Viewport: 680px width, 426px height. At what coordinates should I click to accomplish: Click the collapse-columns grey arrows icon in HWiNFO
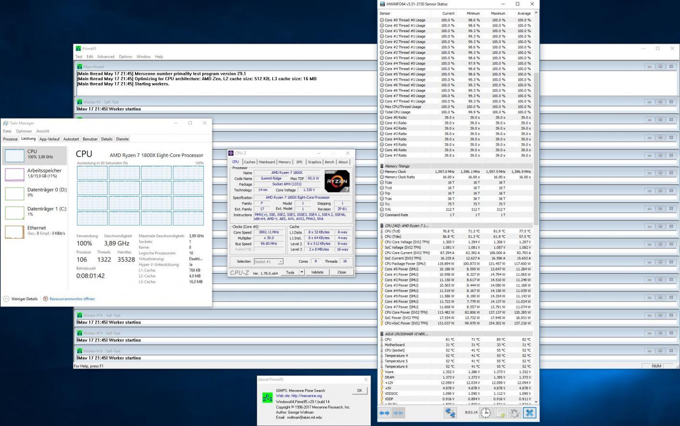pyautogui.click(x=398, y=413)
